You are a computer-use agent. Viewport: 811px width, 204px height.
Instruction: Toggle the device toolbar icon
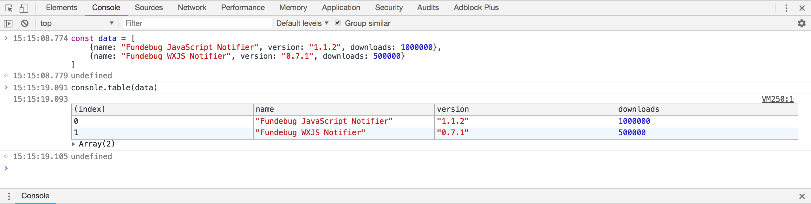24,8
